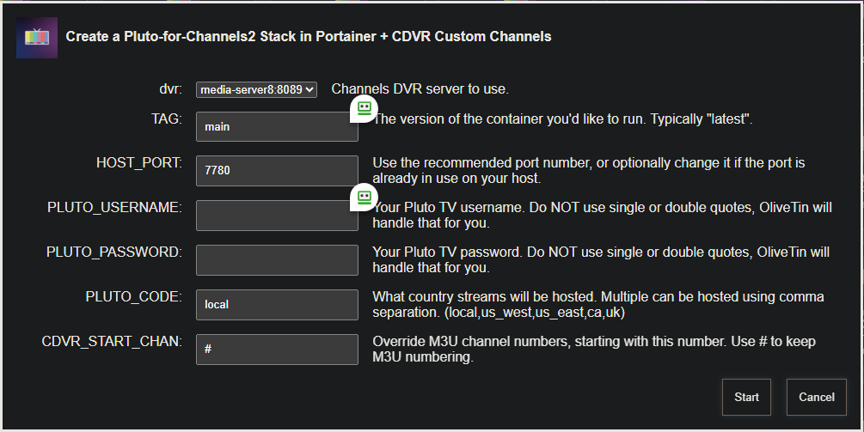Click the 'HOST_PORT:' label text
The height and width of the screenshot is (432, 864).
point(139,163)
